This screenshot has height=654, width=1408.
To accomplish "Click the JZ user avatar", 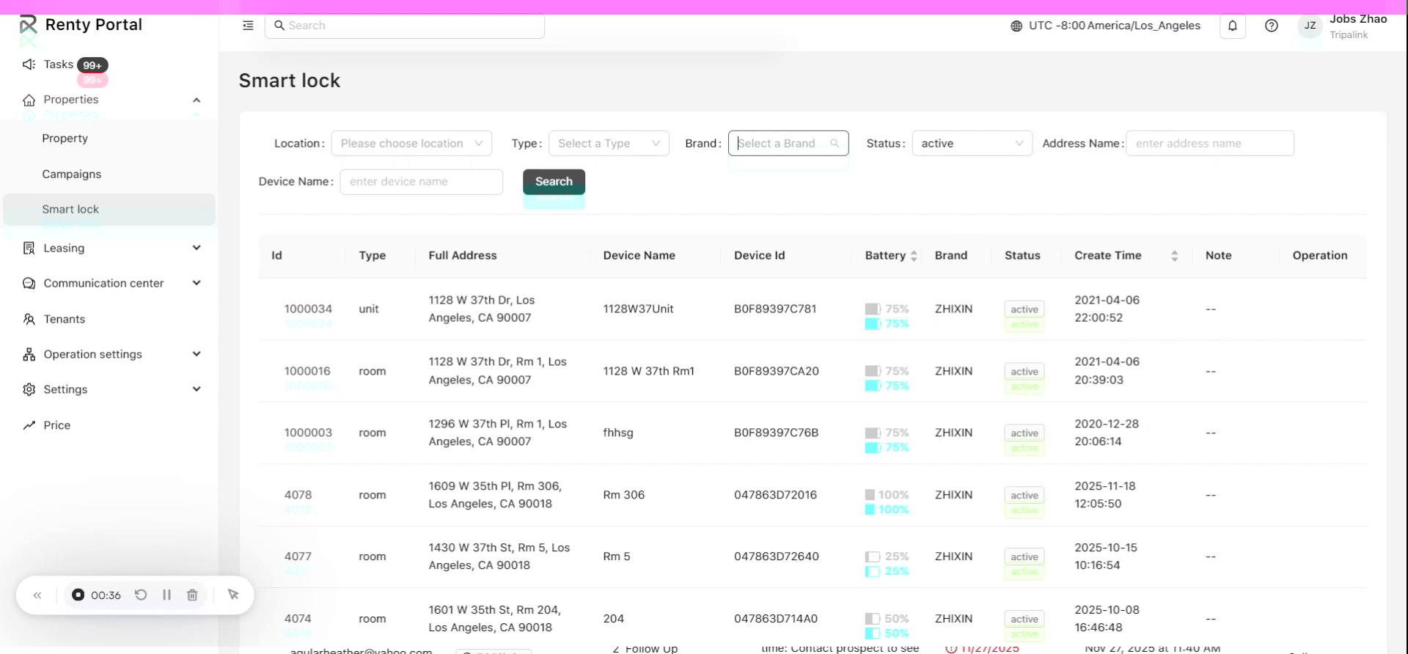I will [1310, 26].
